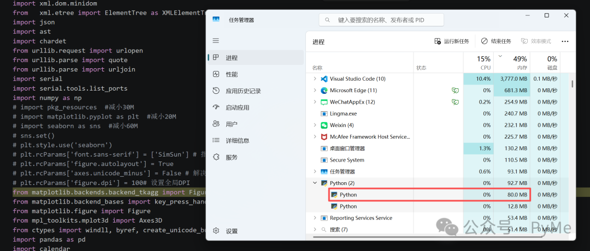Open the Task Manager hamburger navigation menu
The image size is (590, 251).
(216, 40)
